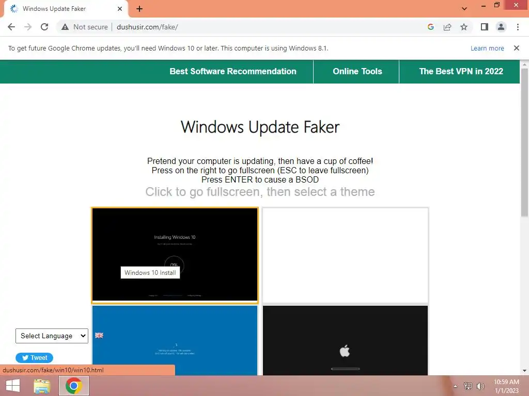Click the forward navigation arrow
The width and height of the screenshot is (529, 396).
28,27
